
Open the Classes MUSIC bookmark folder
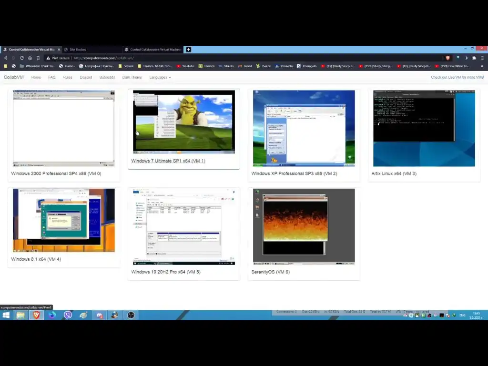point(155,66)
